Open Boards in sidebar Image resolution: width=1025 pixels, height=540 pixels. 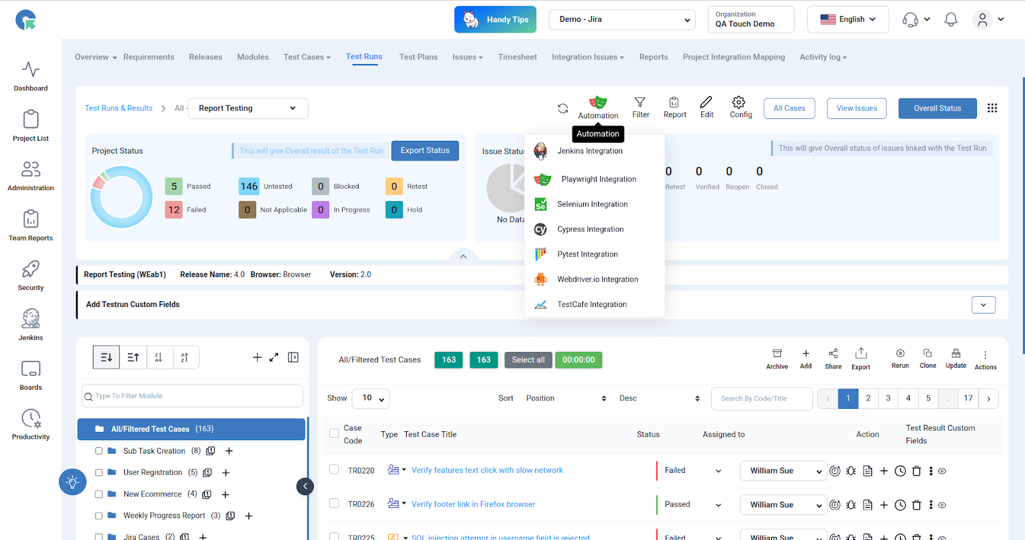[31, 375]
